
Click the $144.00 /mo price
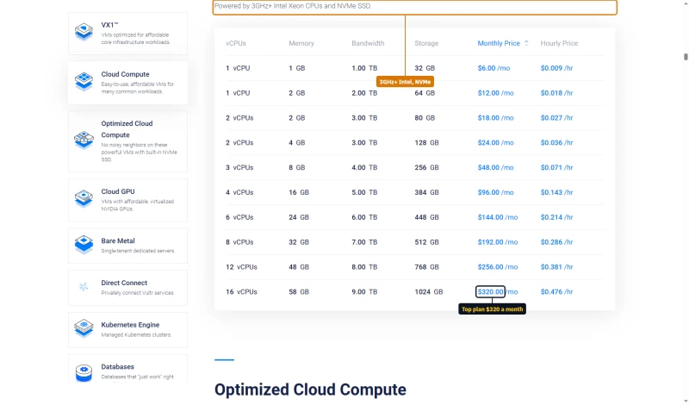coord(498,217)
